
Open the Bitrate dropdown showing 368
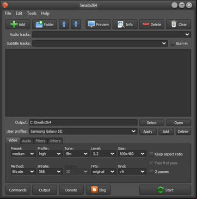tap(50, 171)
